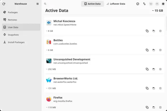Copy path for net.mkiol.SpeechNote data

(x=147, y=31)
